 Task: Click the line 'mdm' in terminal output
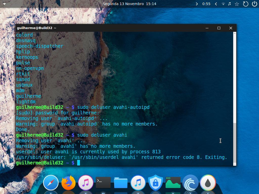click(x=20, y=91)
